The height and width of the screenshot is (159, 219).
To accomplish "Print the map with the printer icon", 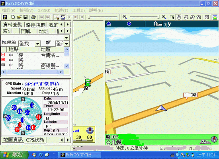I will click(33, 17).
